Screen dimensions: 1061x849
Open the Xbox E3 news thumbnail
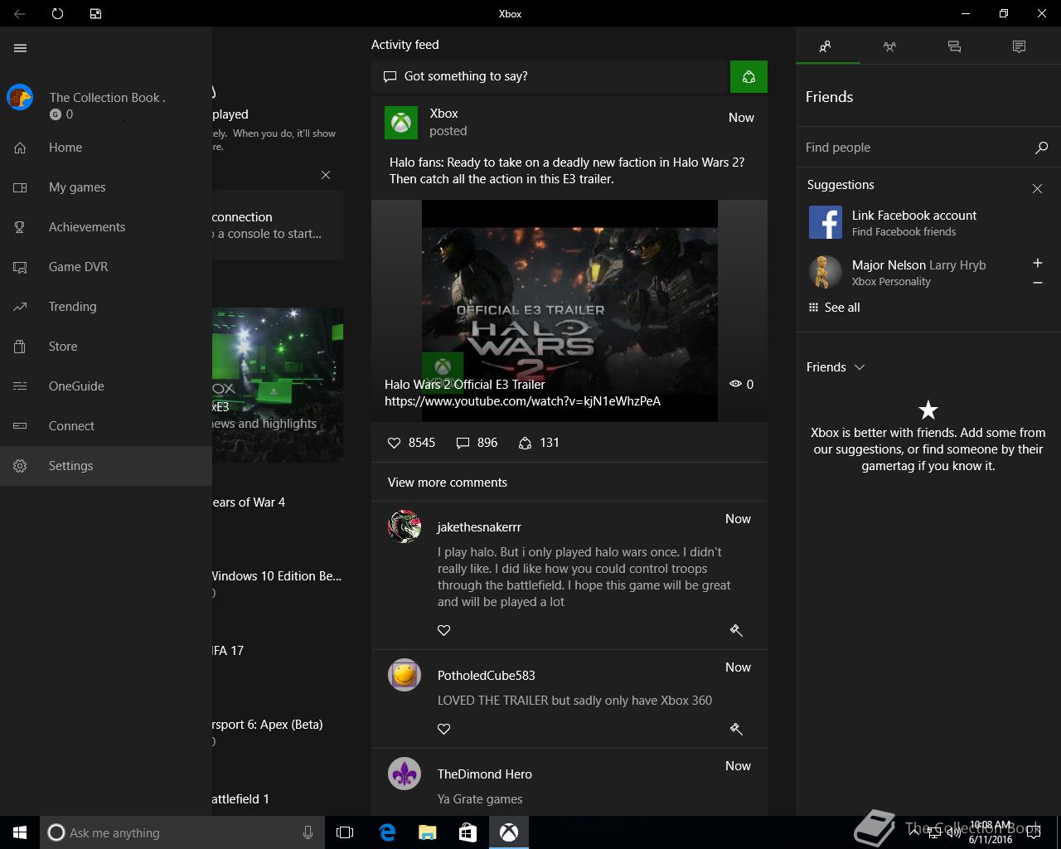[278, 385]
